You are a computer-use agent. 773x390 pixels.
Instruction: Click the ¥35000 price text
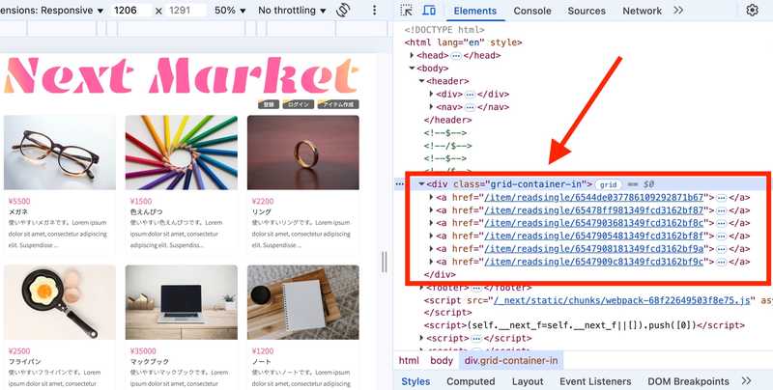click(143, 351)
